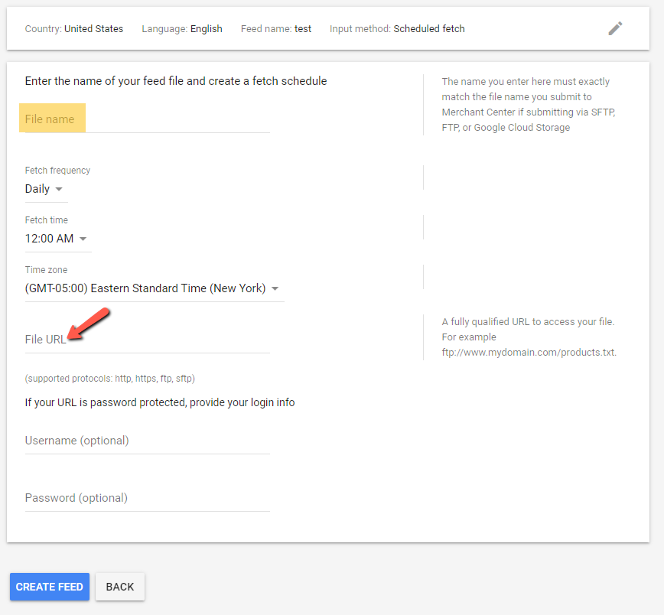This screenshot has height=615, width=664.
Task: Click the 'Enter the name of your feed file' heading
Action: pos(176,81)
